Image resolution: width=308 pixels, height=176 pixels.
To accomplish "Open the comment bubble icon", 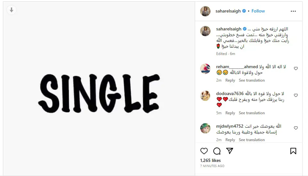I will coord(217,151).
